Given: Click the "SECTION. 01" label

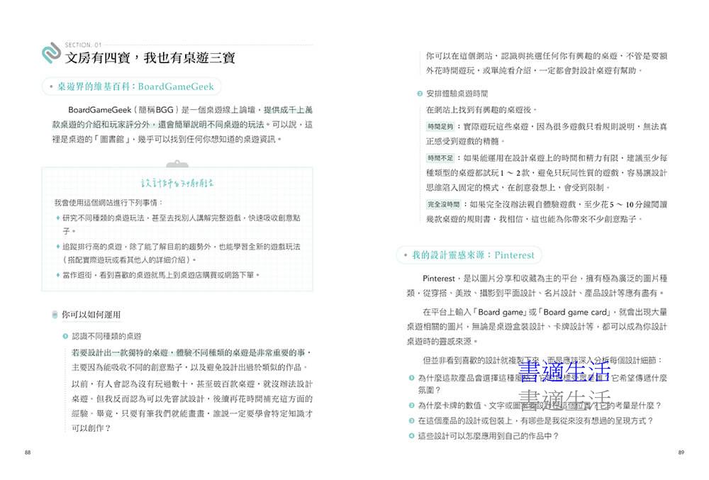Looking at the screenshot, I should click(x=83, y=45).
